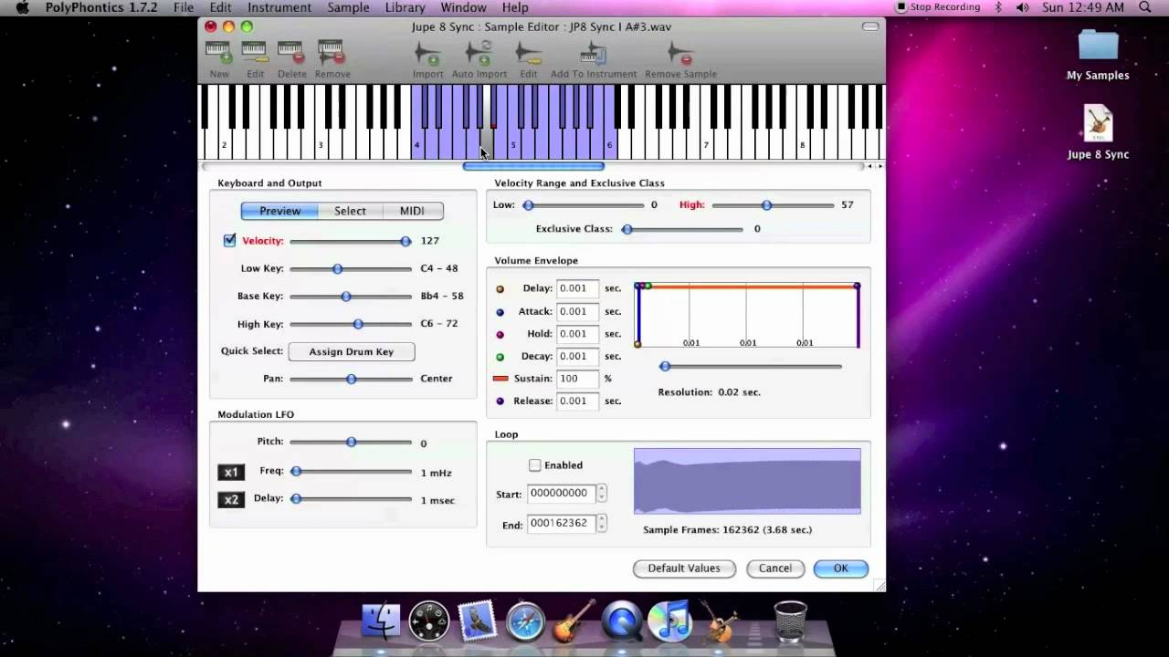Click the x1 Freq multiplier button
This screenshot has width=1169, height=657.
[x=231, y=472]
